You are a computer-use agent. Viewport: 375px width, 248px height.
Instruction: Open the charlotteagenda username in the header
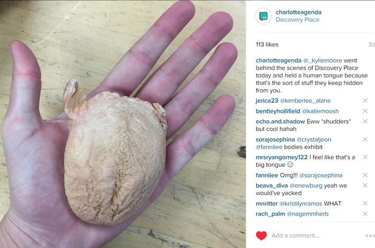298,12
